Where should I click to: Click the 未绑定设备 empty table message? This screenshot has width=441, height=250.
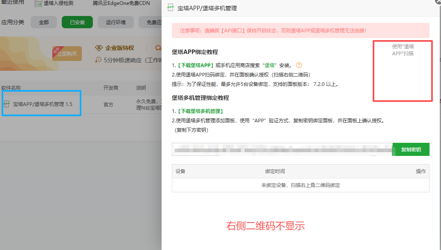coord(301,185)
